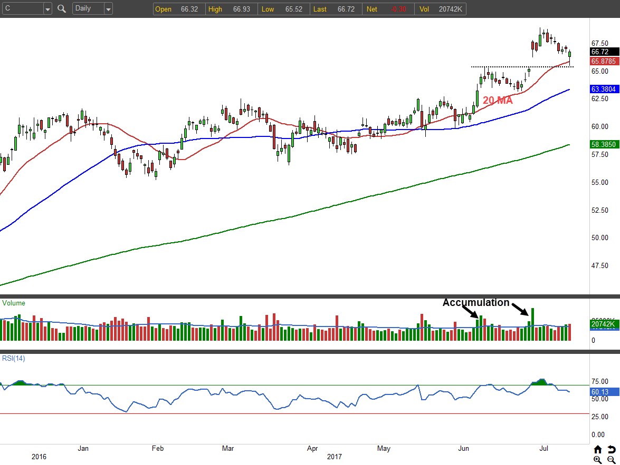Select the Daily interval box

pos(88,8)
